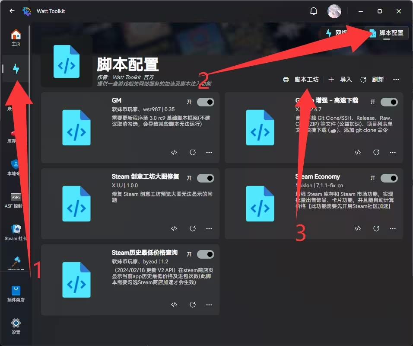The image size is (413, 346).
Task: Refresh the GM script
Action: 193,152
